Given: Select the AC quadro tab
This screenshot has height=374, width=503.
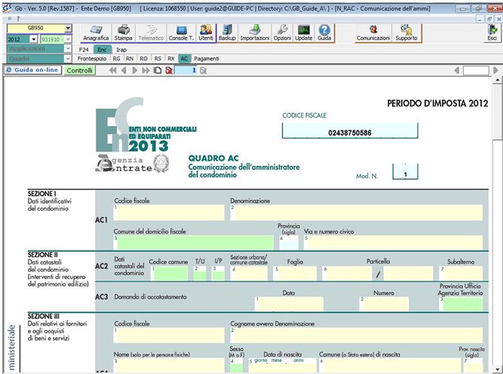Looking at the screenshot, I should click(184, 59).
